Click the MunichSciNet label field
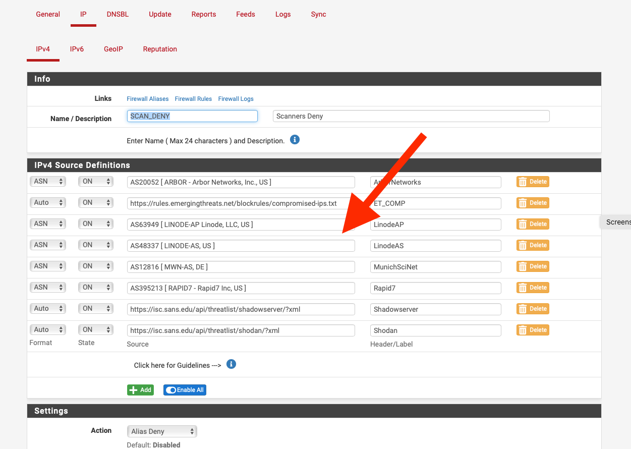The width and height of the screenshot is (631, 449). tap(436, 267)
